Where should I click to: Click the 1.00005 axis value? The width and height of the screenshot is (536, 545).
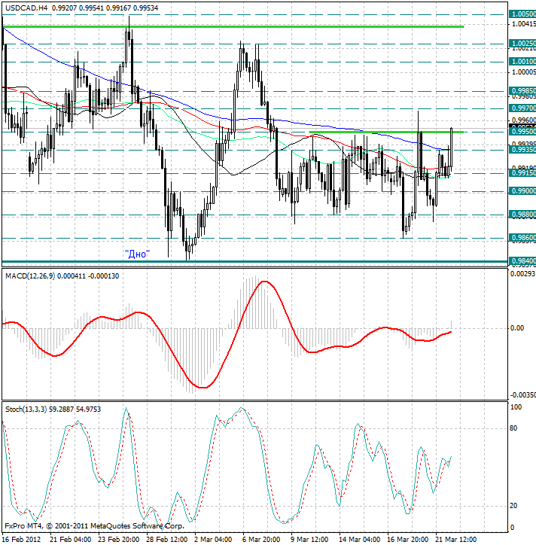(x=524, y=72)
